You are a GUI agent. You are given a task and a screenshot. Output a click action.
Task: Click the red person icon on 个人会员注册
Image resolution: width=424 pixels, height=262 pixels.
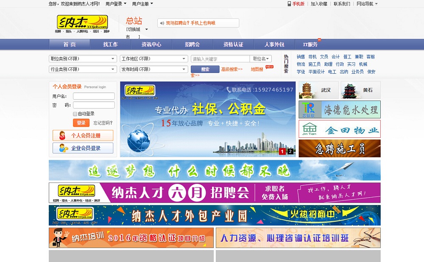click(x=62, y=136)
